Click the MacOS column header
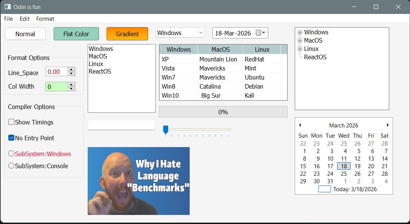 [x=220, y=49]
